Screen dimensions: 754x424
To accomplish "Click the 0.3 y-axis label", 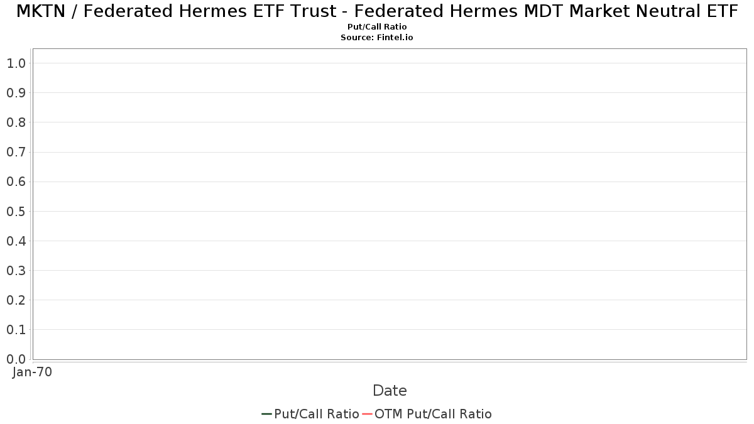I will tap(16, 271).
